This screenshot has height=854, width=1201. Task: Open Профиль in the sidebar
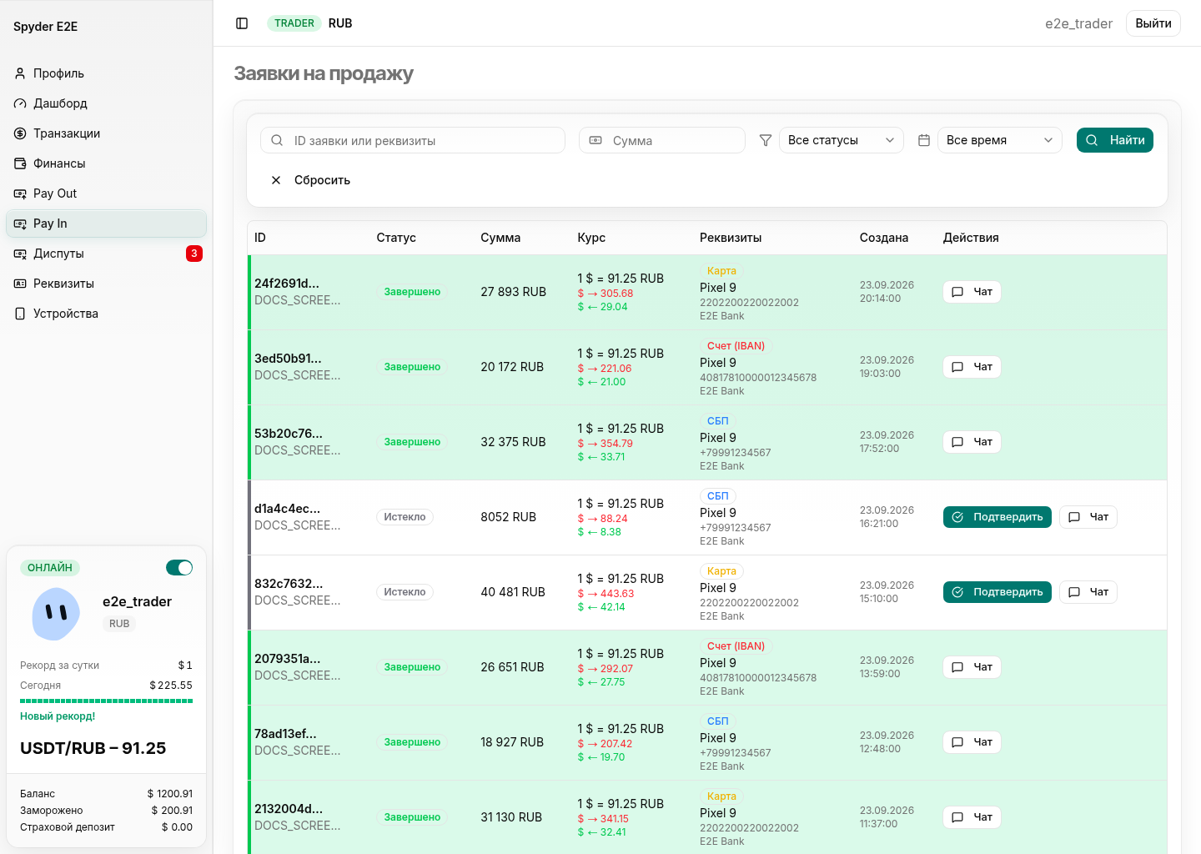pos(106,73)
